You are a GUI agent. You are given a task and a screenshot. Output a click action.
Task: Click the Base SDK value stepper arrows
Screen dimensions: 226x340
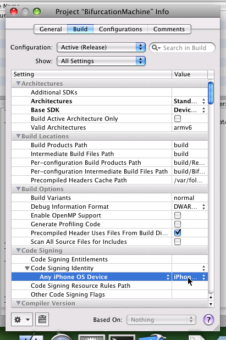[203, 110]
